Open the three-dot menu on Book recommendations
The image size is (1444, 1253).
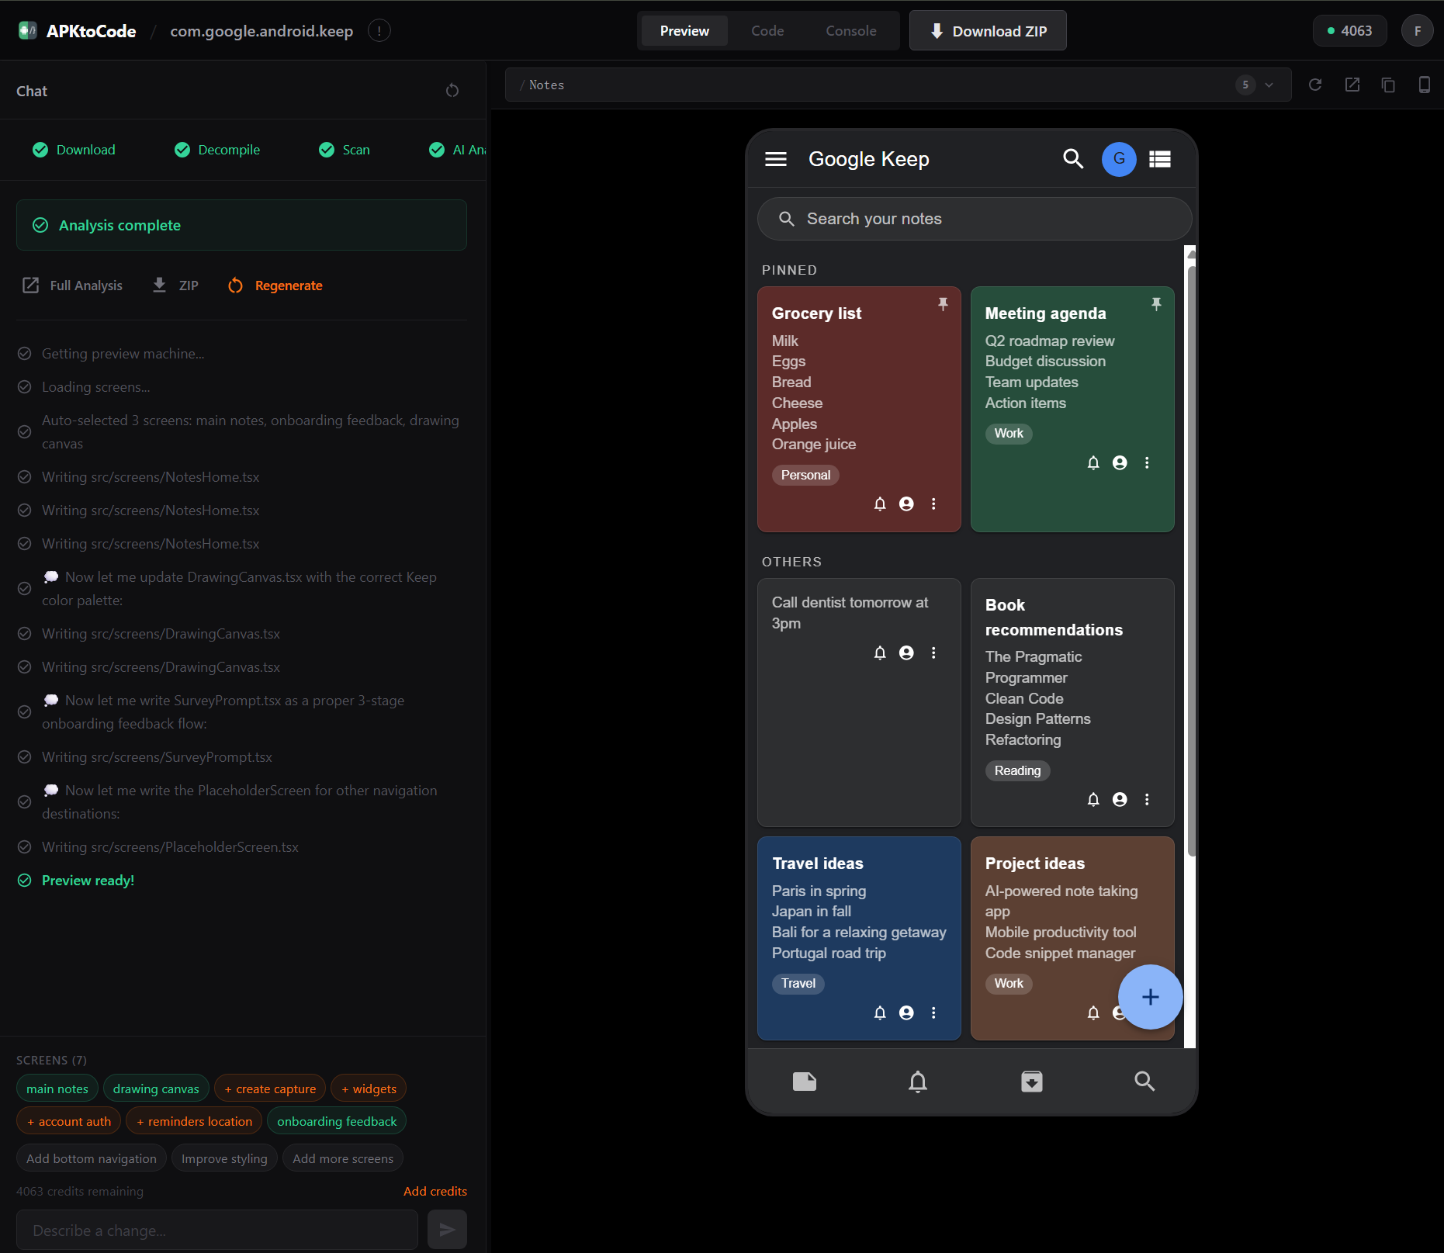tap(1147, 799)
